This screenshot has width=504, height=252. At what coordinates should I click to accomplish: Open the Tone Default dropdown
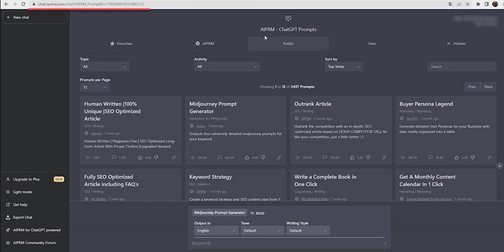pos(262,230)
